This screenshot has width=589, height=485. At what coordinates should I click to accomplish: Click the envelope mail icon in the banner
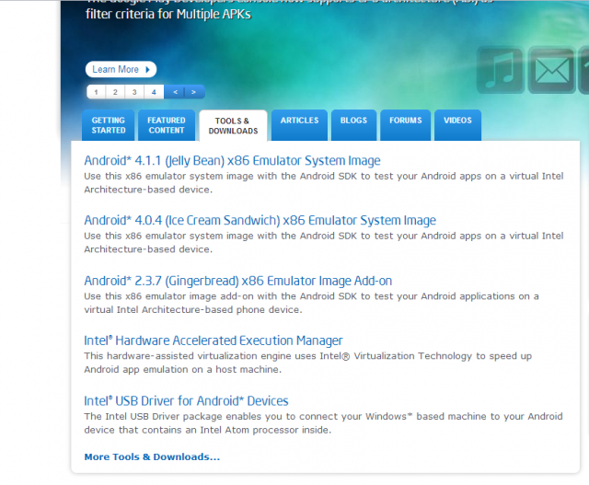pos(551,70)
